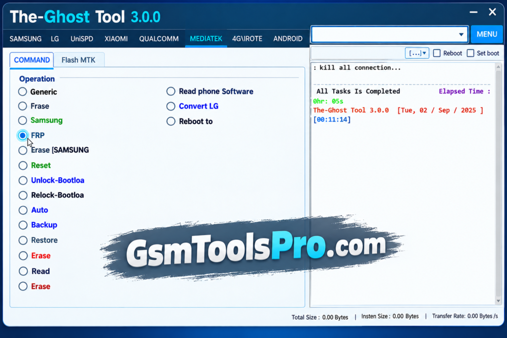507x338 pixels.
Task: Select the MEDIATEK tab
Action: click(206, 39)
